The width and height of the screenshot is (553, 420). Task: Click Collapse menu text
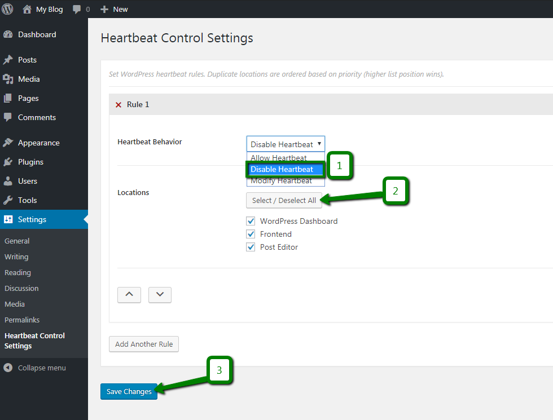42,368
